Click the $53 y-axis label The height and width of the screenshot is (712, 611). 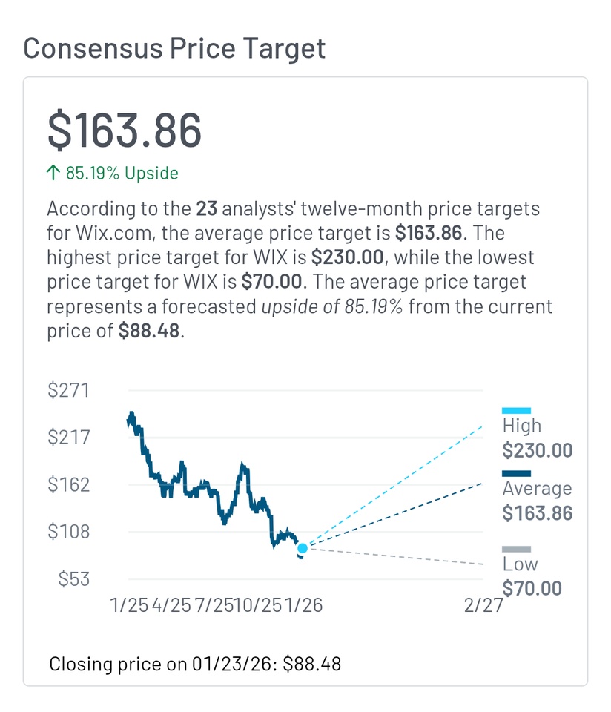click(x=73, y=578)
